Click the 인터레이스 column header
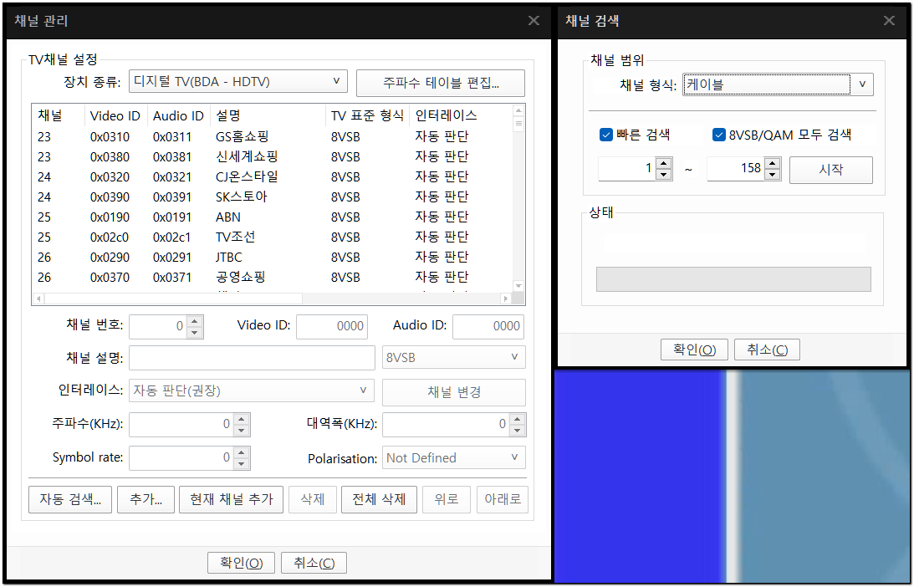Viewport: 914px width, 587px height. click(461, 116)
